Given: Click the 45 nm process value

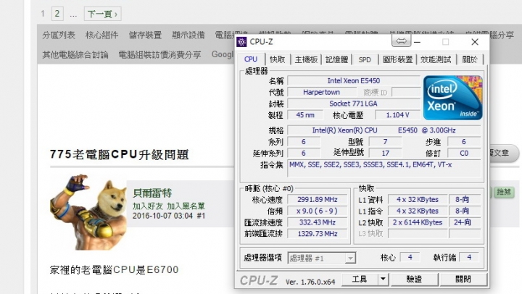Looking at the screenshot, I should [x=305, y=115].
